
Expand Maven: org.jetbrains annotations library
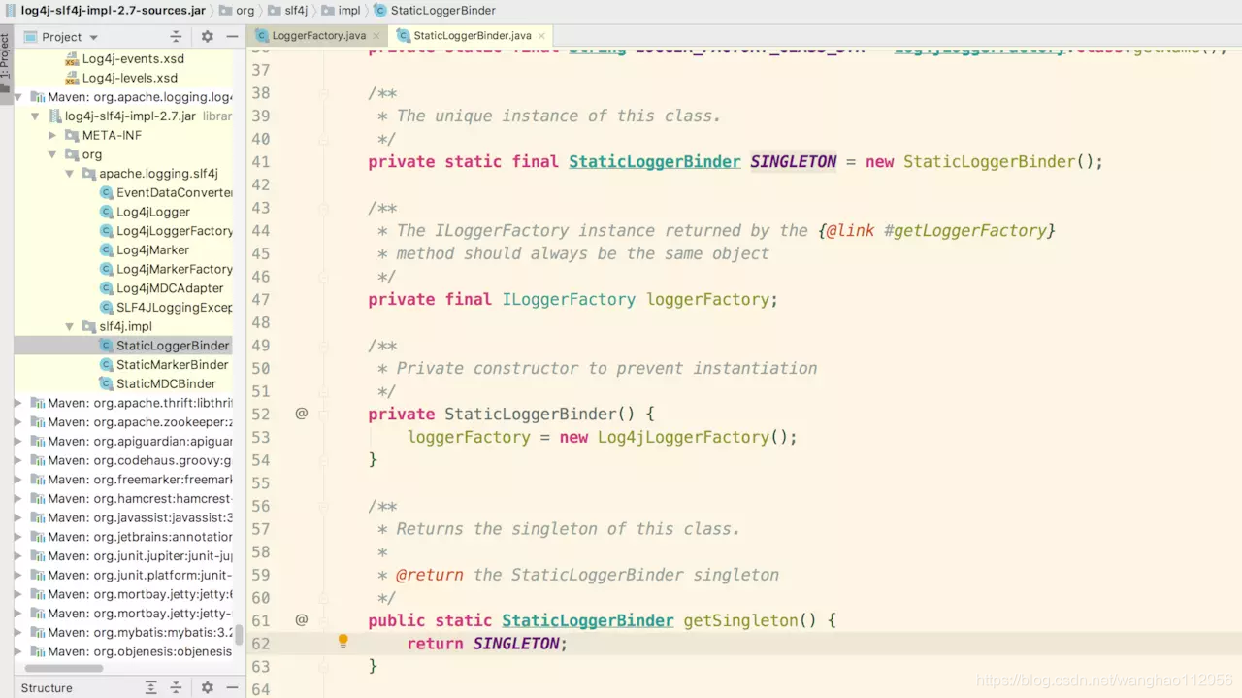click(x=19, y=537)
